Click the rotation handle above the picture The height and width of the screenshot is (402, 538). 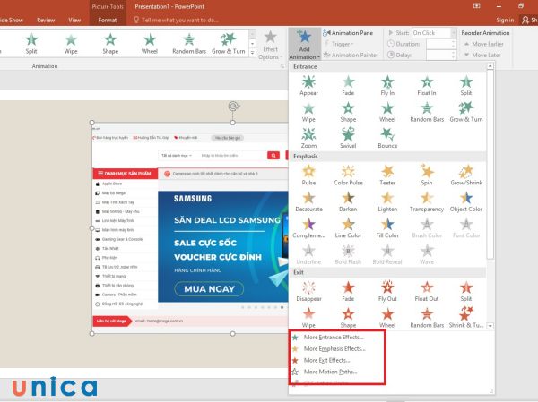[233, 107]
